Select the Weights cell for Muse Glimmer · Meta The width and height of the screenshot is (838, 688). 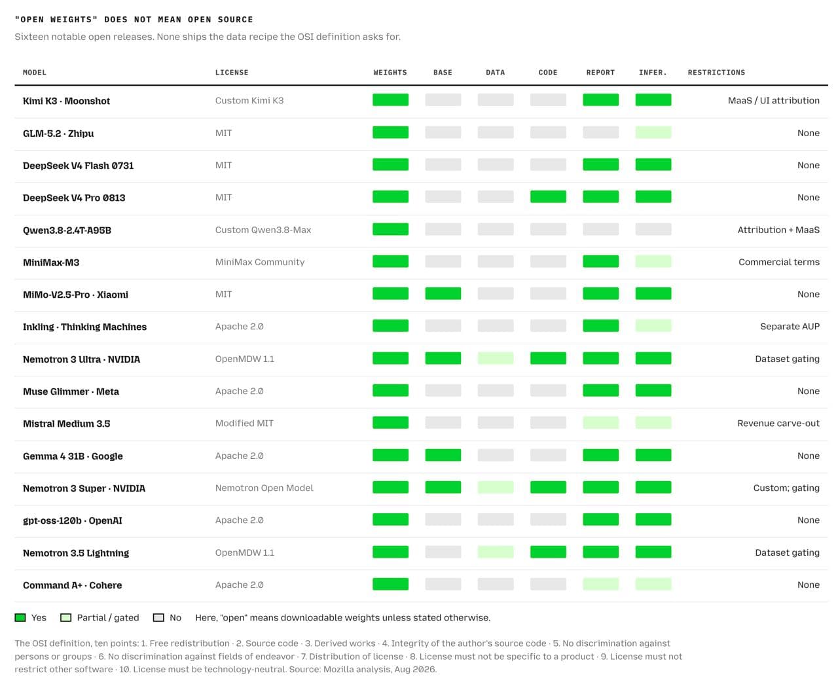[390, 391]
